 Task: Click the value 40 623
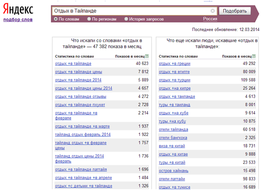coord(142,63)
